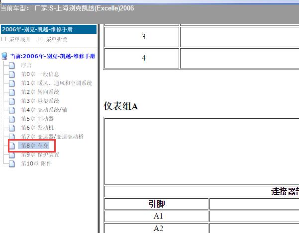Click the document icon beside 序言
The width and height of the screenshot is (299, 233).
pos(12,65)
